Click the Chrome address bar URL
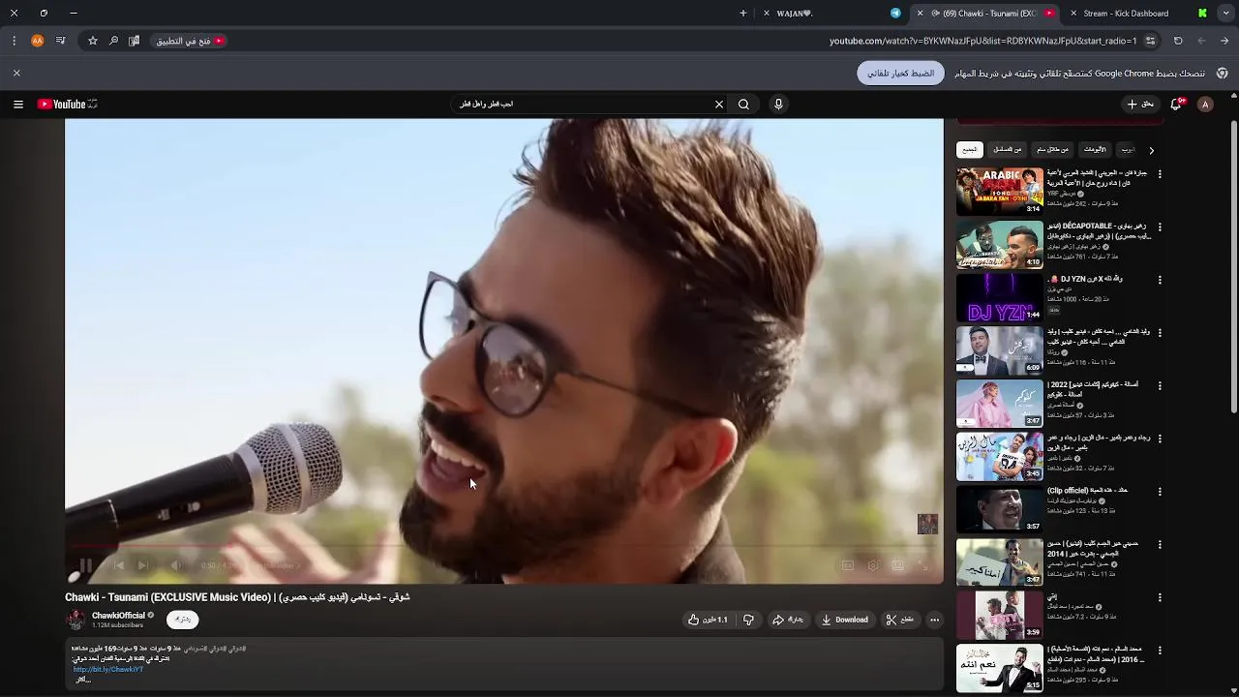This screenshot has width=1239, height=697. tap(982, 41)
